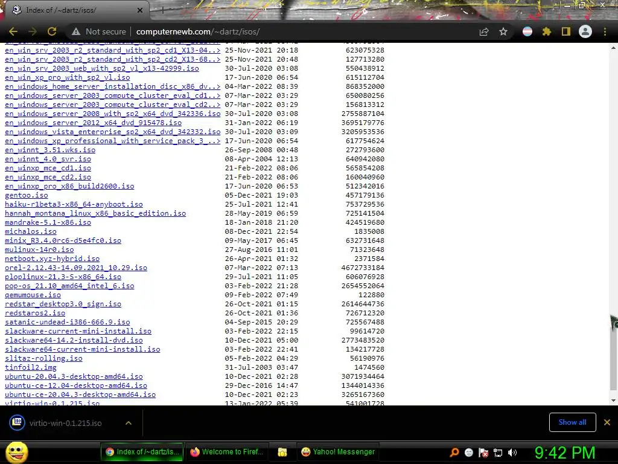Go back to the previous page
Screen dimensions: 618x464
(x=13, y=31)
